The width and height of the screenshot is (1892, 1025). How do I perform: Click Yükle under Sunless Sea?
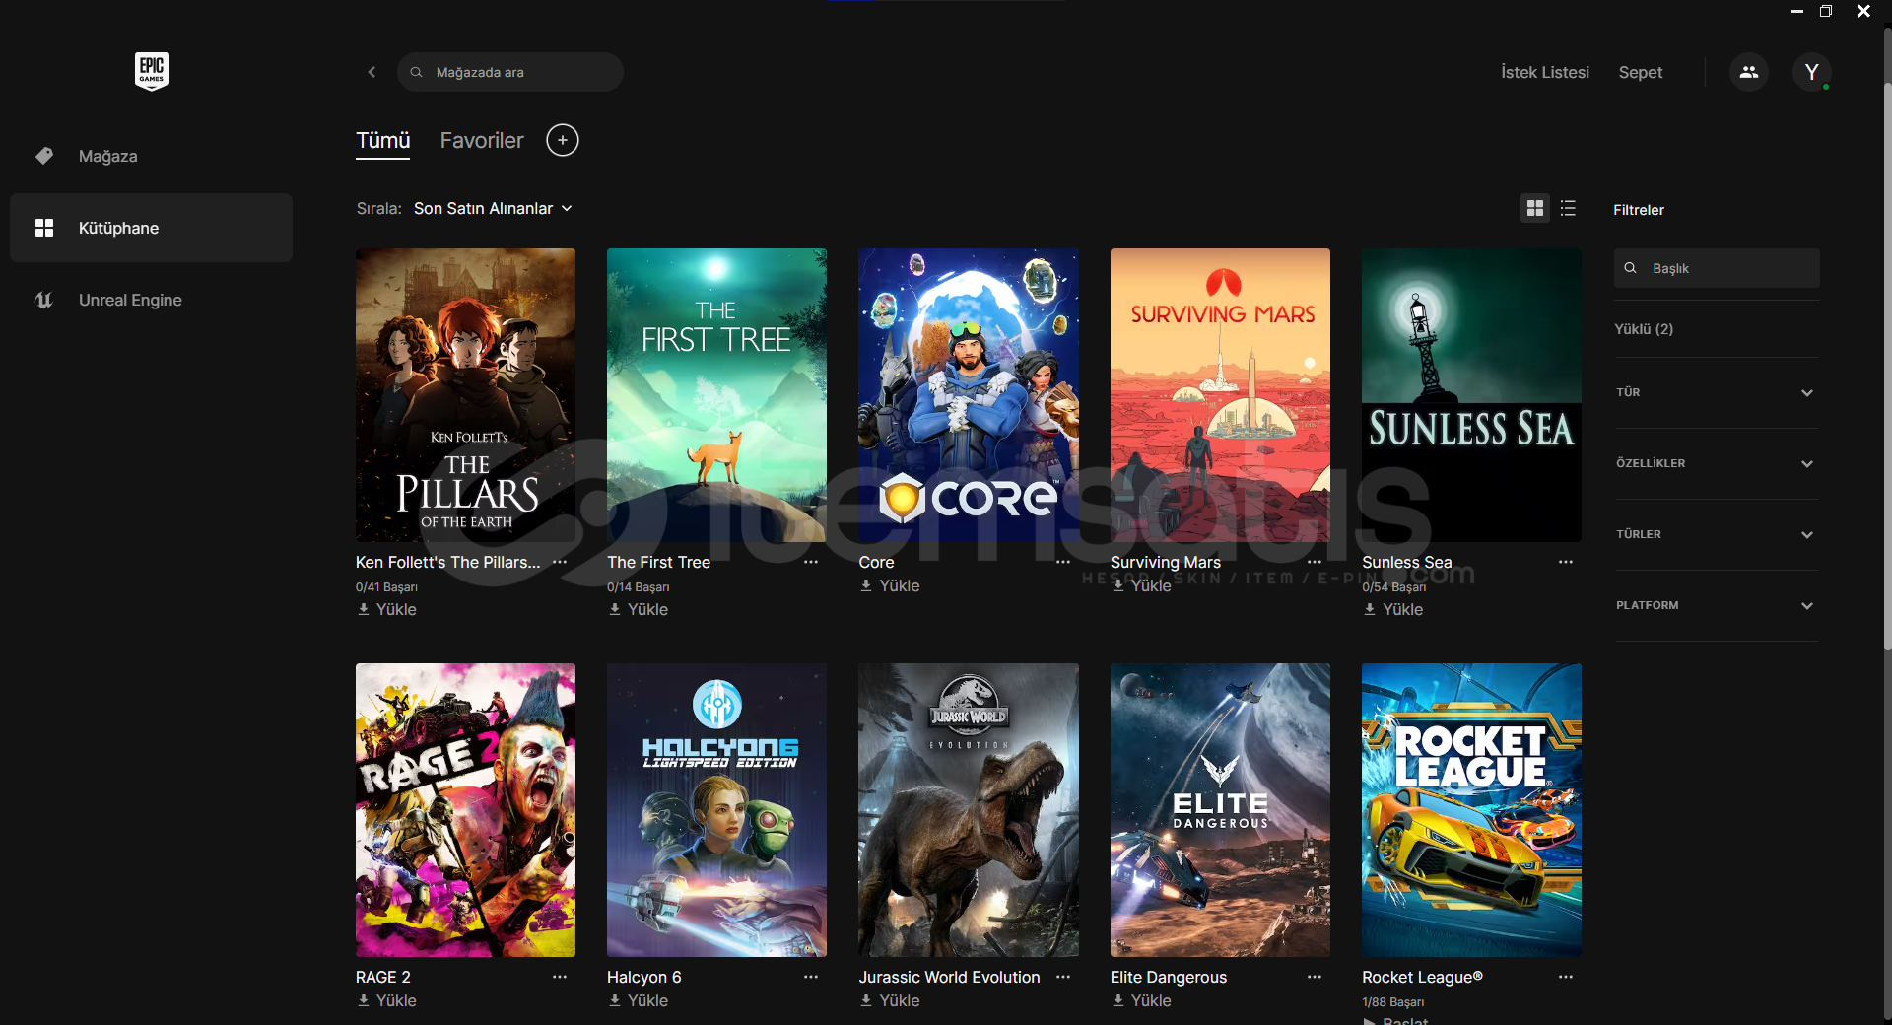pos(1392,609)
